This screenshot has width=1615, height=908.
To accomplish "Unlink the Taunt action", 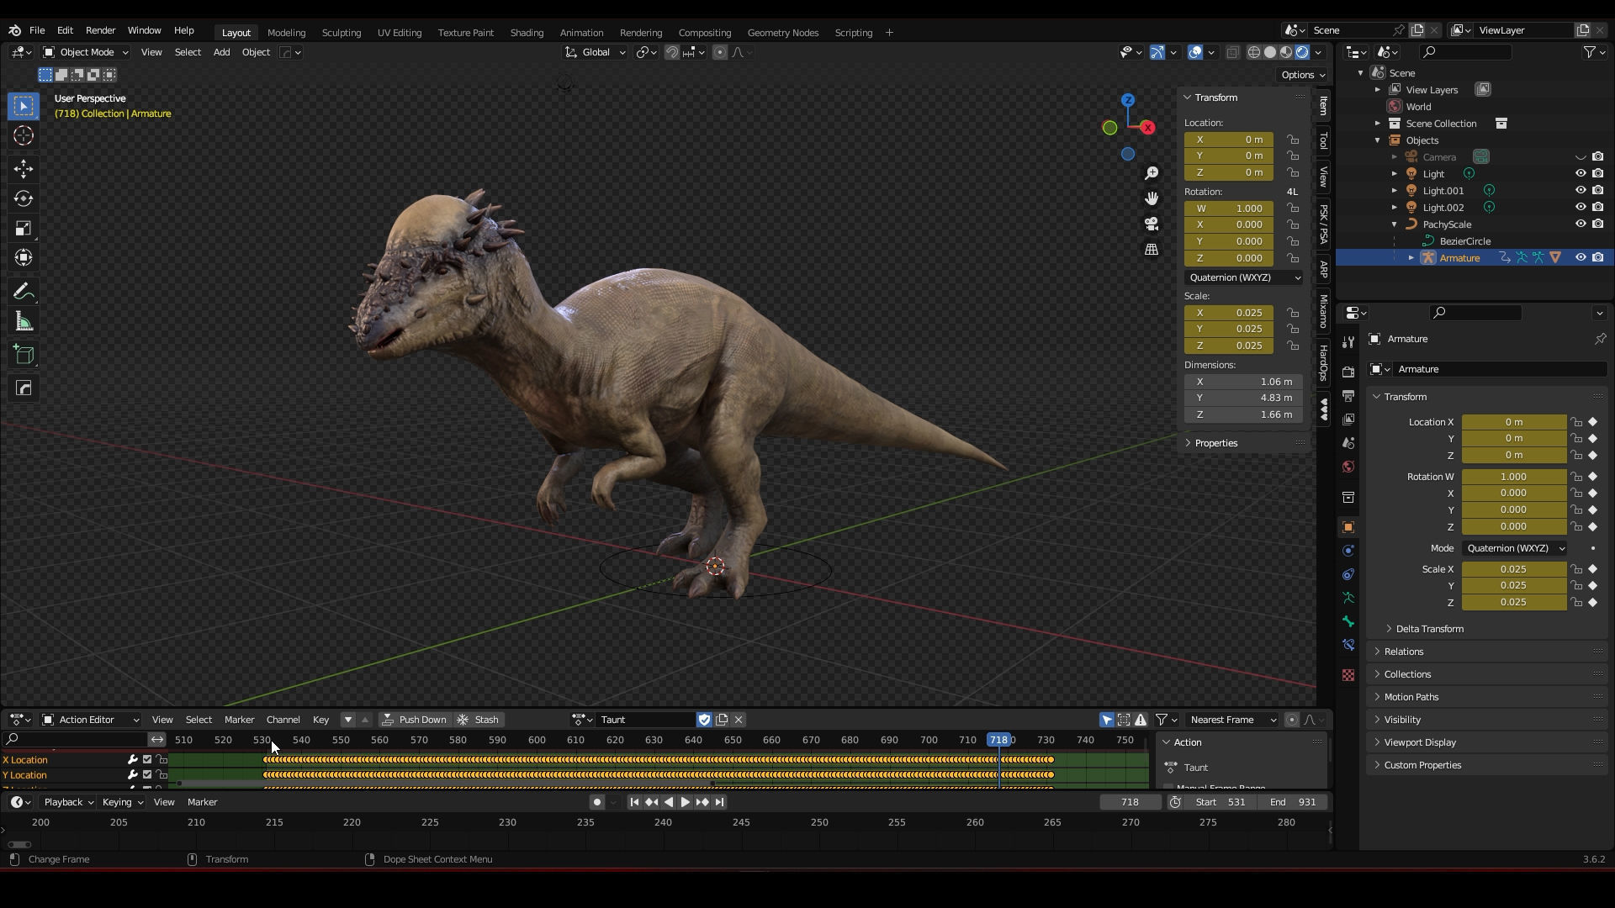I will tap(739, 720).
